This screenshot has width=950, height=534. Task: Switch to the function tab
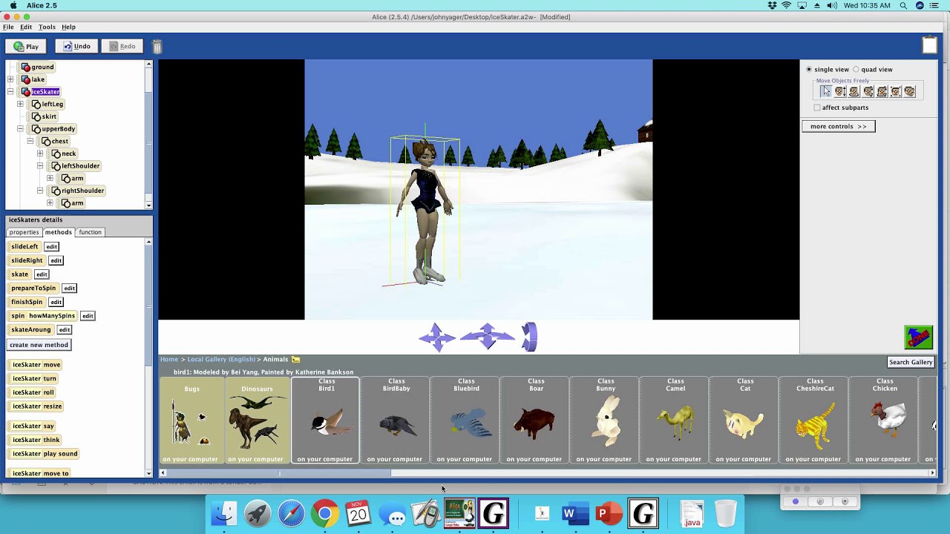90,232
